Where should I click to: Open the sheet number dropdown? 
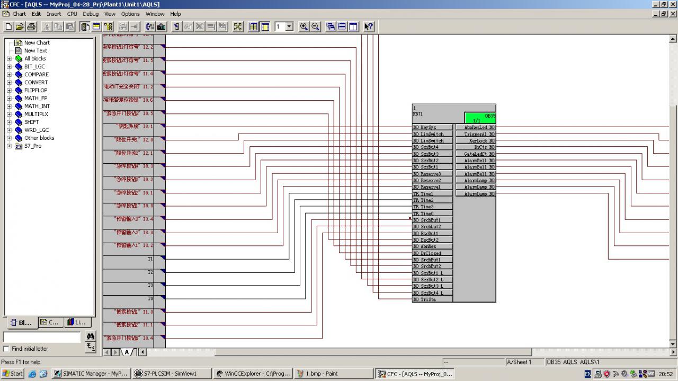(289, 26)
